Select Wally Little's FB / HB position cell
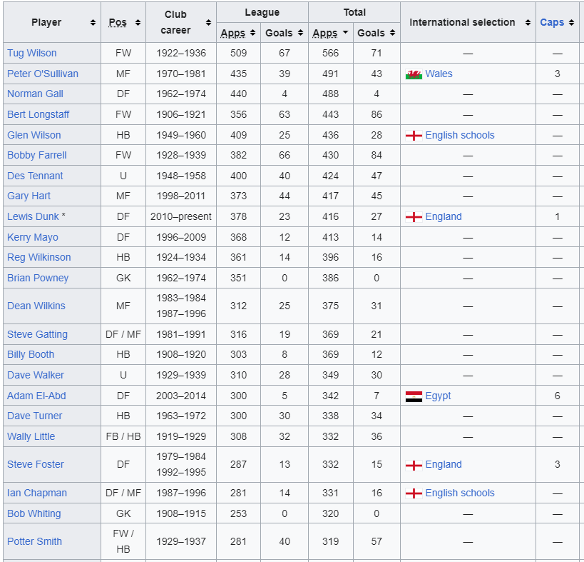Screen dimensions: 584x562 click(123, 437)
